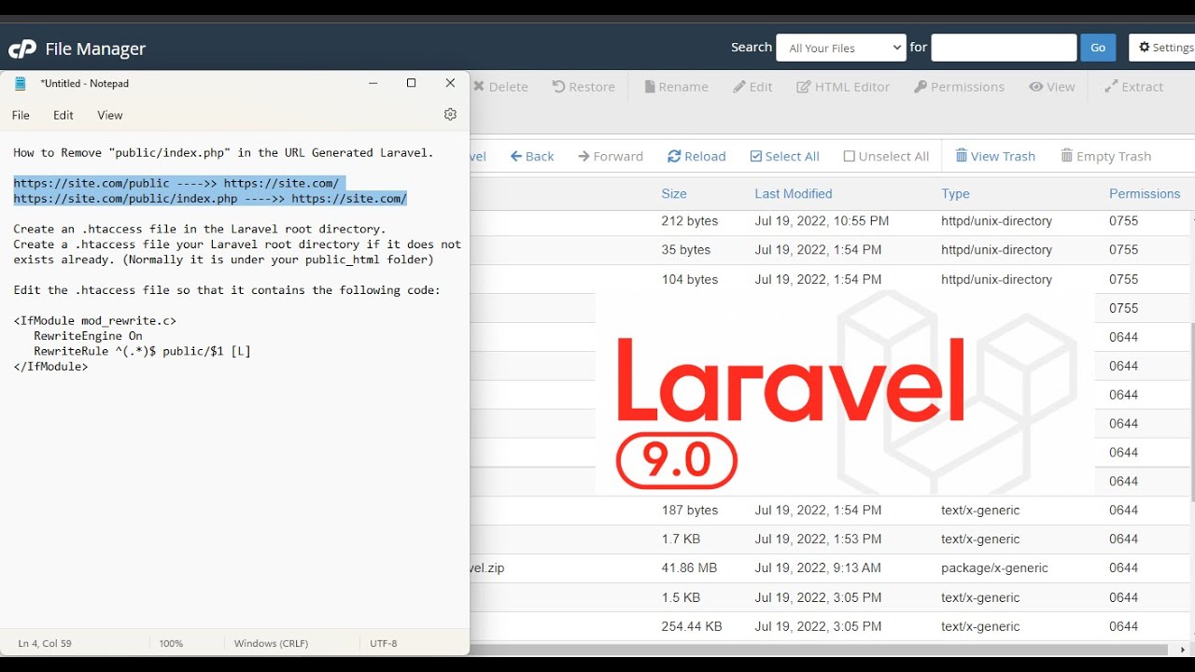1195x672 pixels.
Task: Click the 35 bytes size cell
Action: [x=686, y=250]
